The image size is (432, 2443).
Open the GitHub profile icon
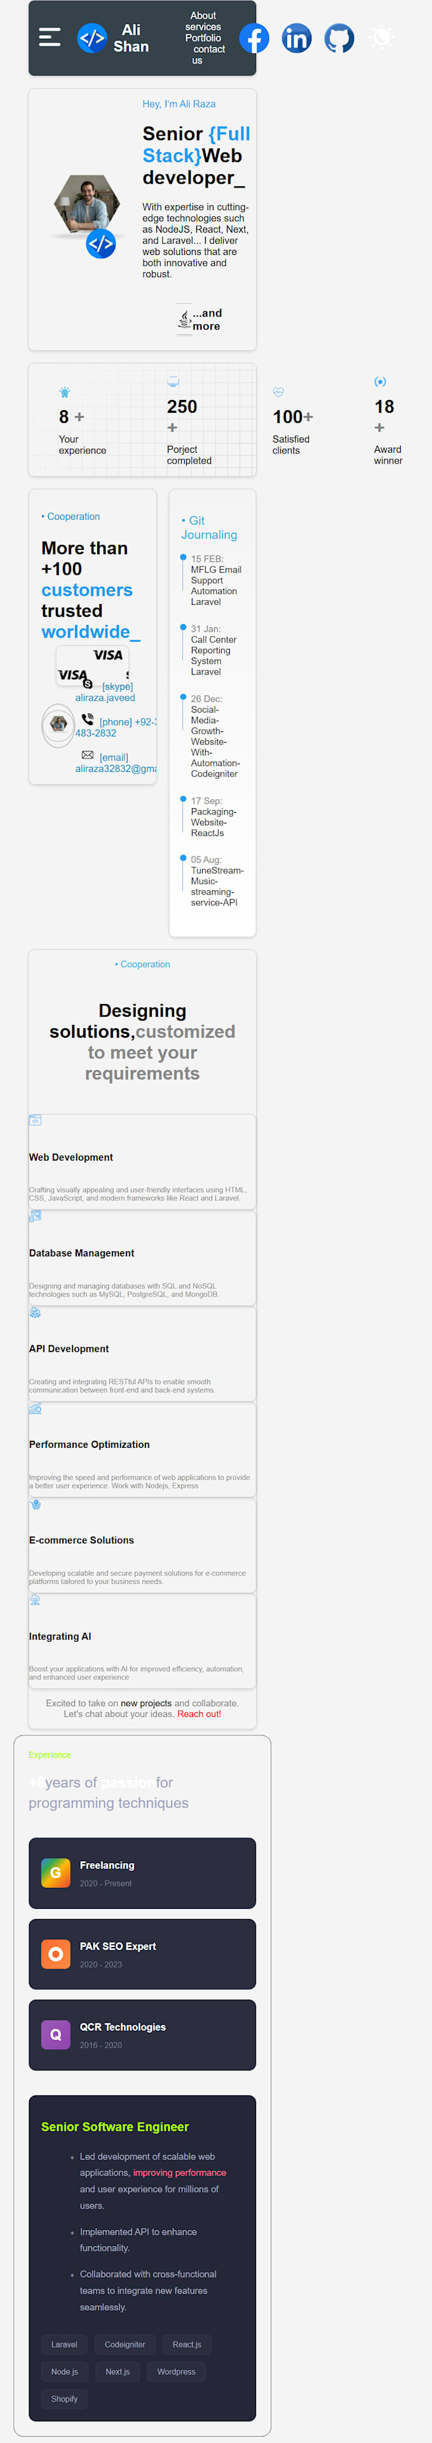pyautogui.click(x=338, y=38)
